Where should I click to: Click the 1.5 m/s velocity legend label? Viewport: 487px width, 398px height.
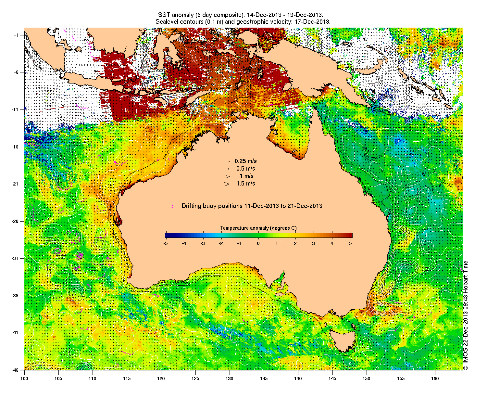246,184
